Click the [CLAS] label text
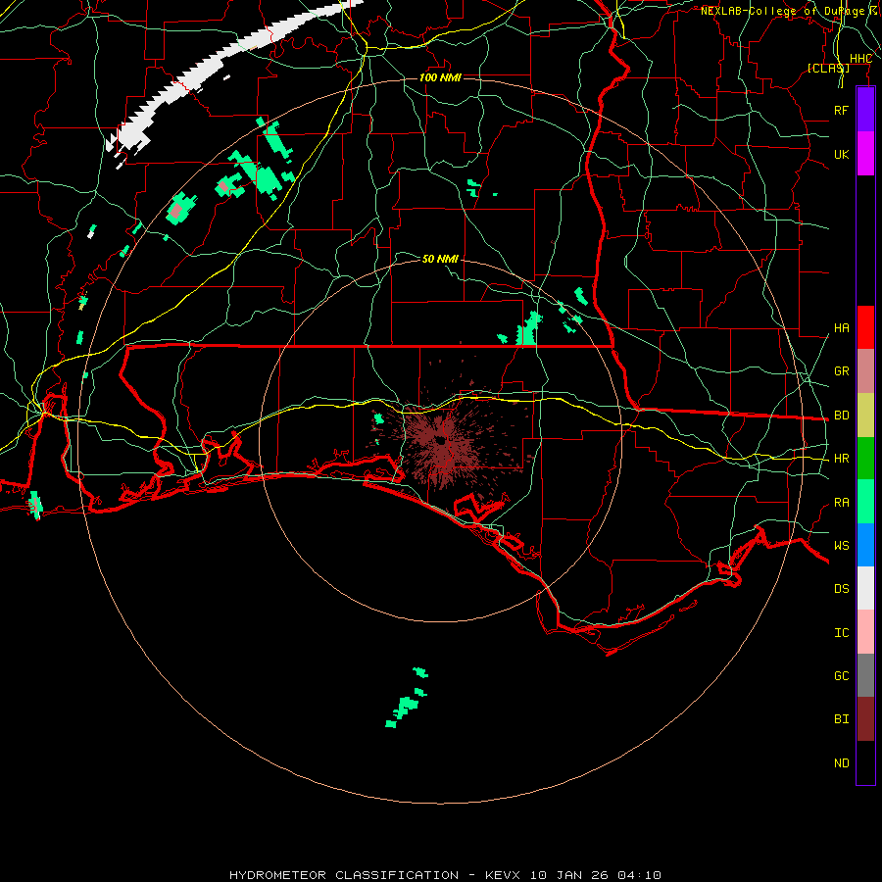This screenshot has width=882, height=882. point(828,68)
